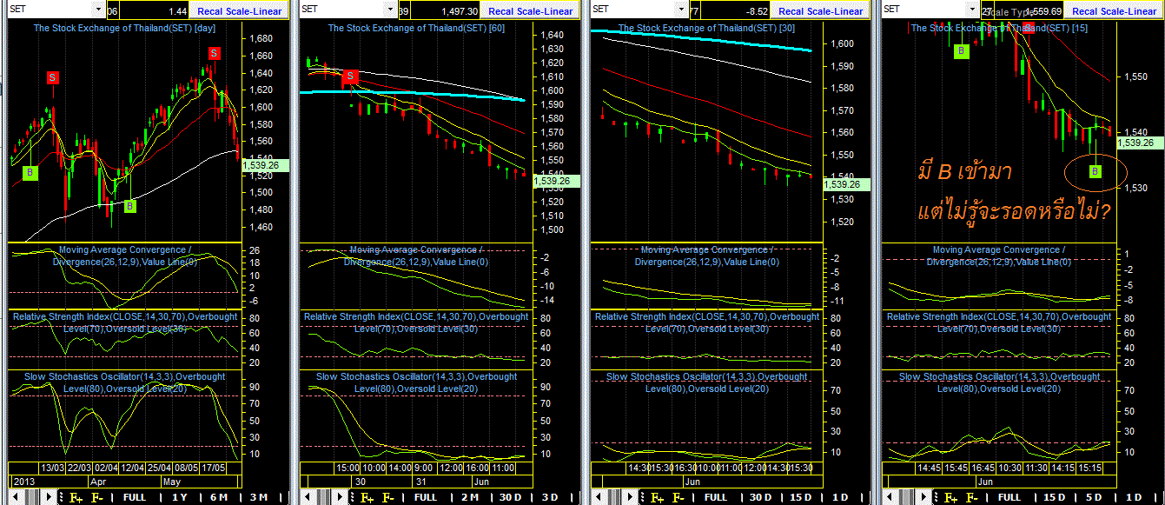Image resolution: width=1165 pixels, height=505 pixels.
Task: Click the right scroll arrow of the 15-minute chart
Action: tap(923, 497)
